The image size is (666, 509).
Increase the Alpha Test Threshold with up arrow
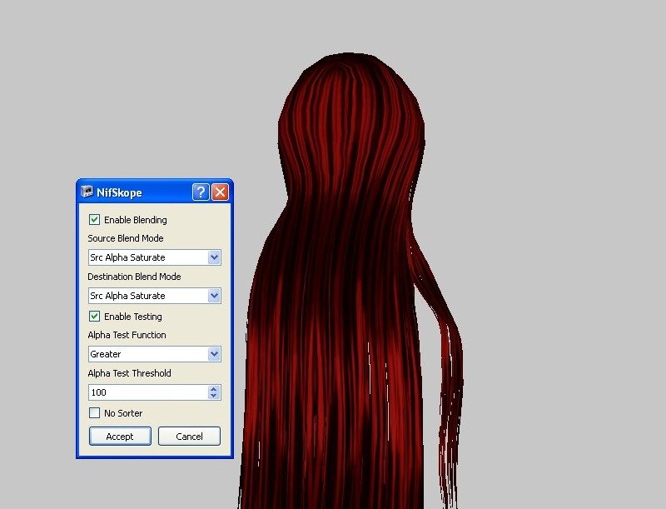pyautogui.click(x=214, y=389)
